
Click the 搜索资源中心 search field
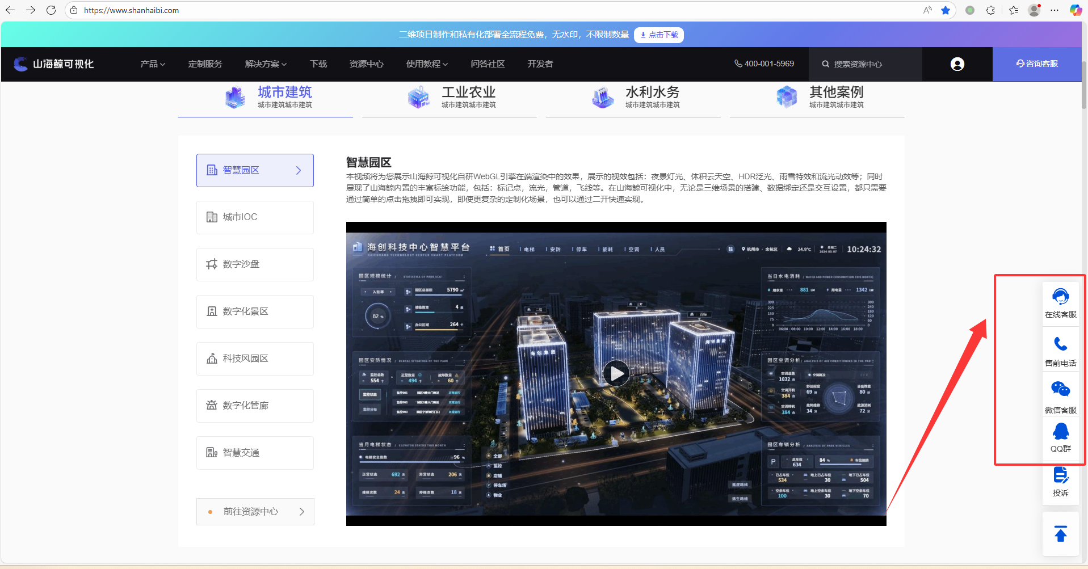pos(865,64)
